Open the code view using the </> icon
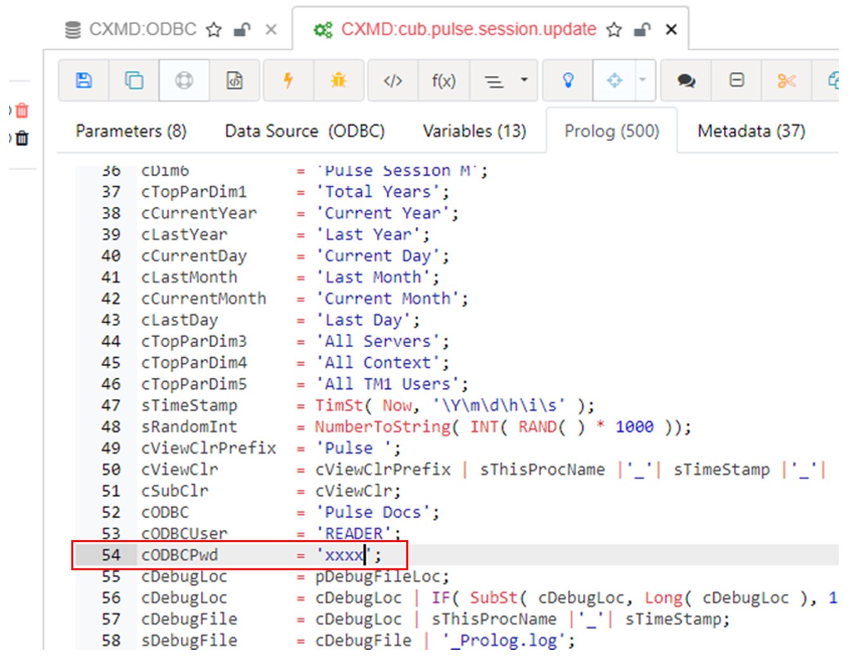 click(x=393, y=80)
